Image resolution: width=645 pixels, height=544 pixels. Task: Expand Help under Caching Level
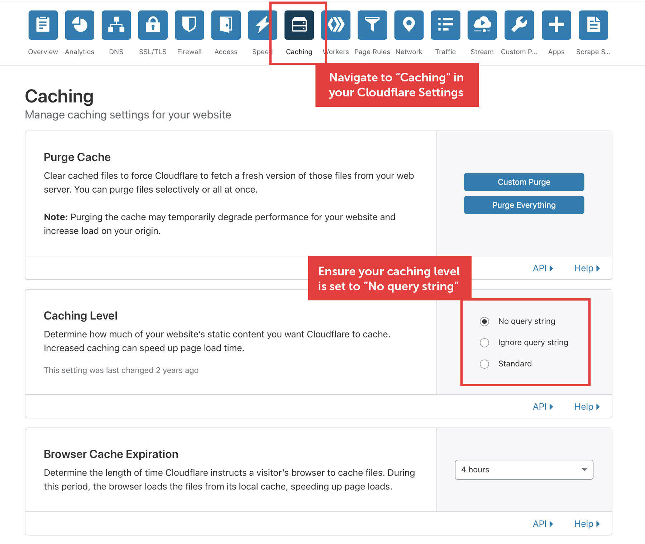click(x=587, y=407)
